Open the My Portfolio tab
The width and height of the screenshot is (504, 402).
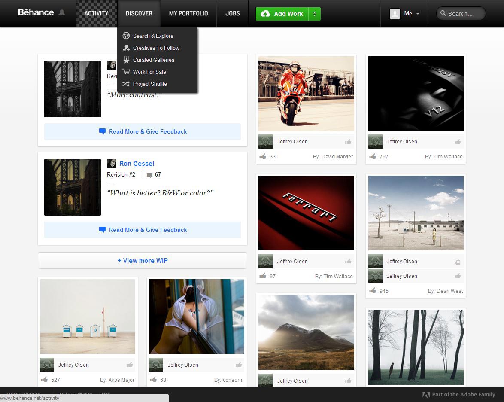pyautogui.click(x=188, y=14)
